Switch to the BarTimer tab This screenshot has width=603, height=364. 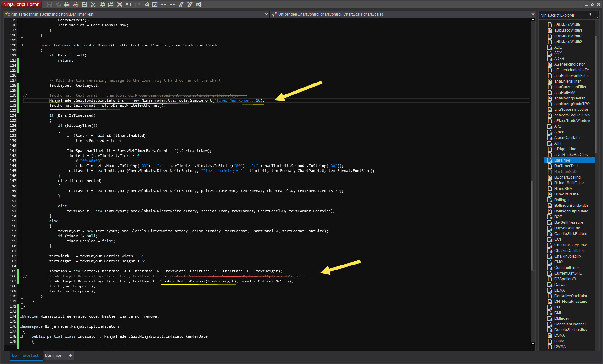[x=53, y=355]
